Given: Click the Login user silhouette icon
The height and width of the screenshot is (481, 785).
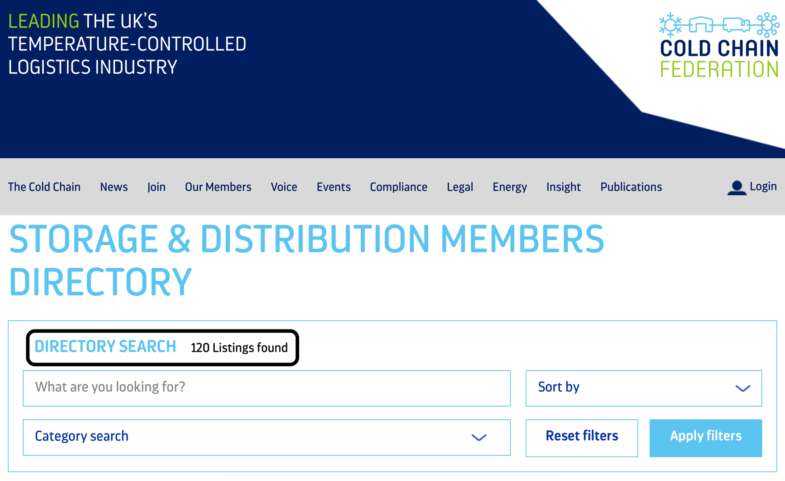Looking at the screenshot, I should 737,188.
